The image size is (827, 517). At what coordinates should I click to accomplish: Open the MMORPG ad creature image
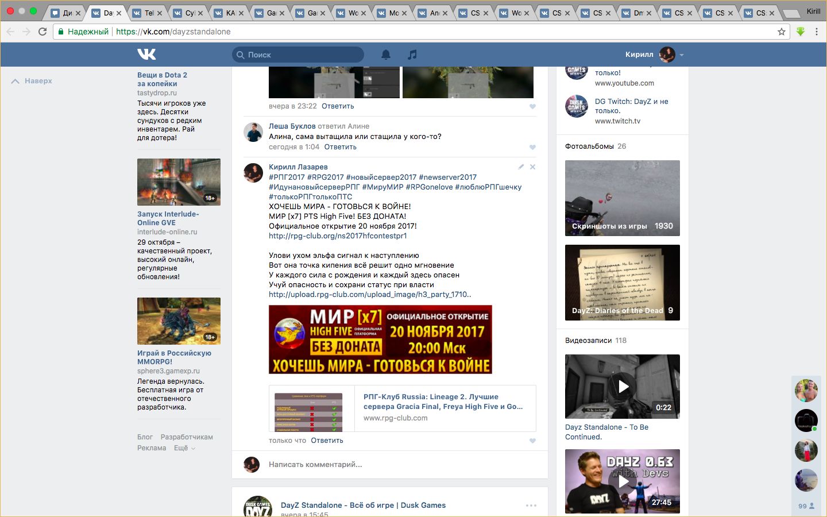point(179,321)
